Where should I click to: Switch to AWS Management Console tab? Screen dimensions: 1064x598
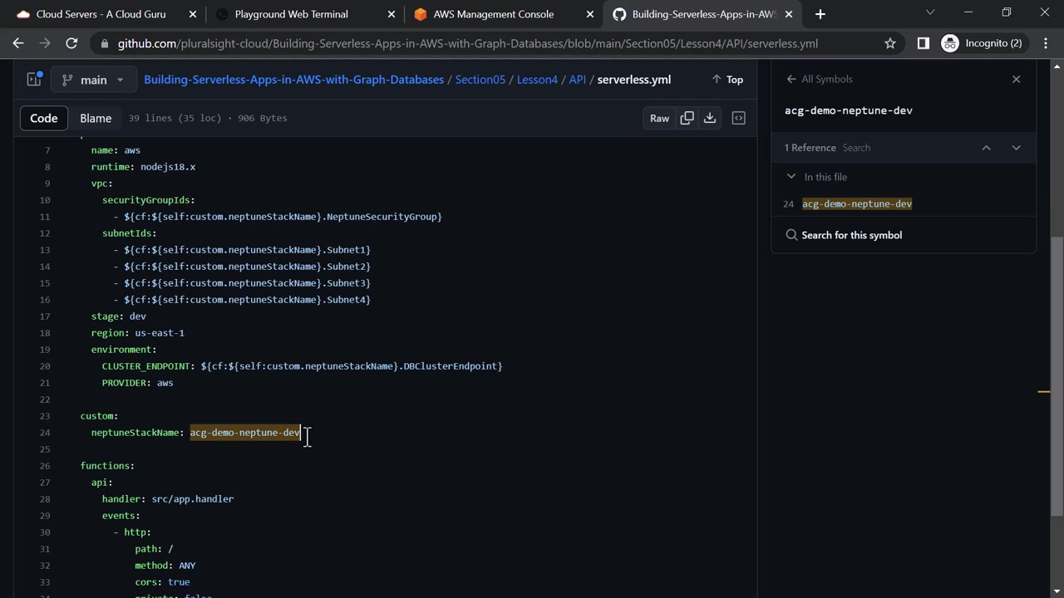pyautogui.click(x=493, y=14)
